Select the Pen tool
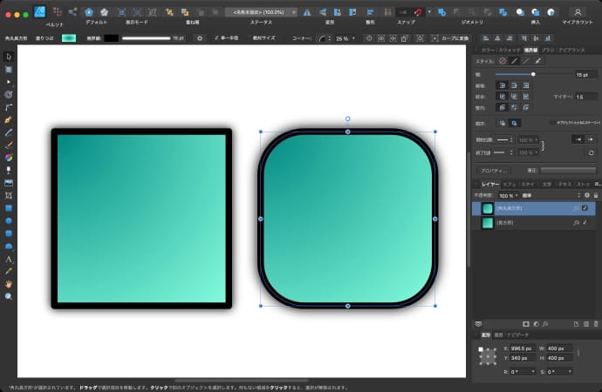Image resolution: width=602 pixels, height=392 pixels. (9, 118)
